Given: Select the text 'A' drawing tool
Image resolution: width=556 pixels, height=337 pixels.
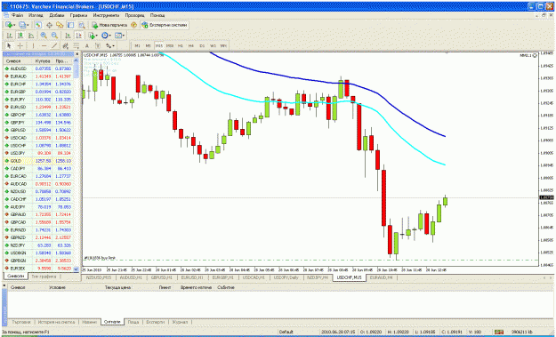Looking at the screenshot, I should (87, 45).
